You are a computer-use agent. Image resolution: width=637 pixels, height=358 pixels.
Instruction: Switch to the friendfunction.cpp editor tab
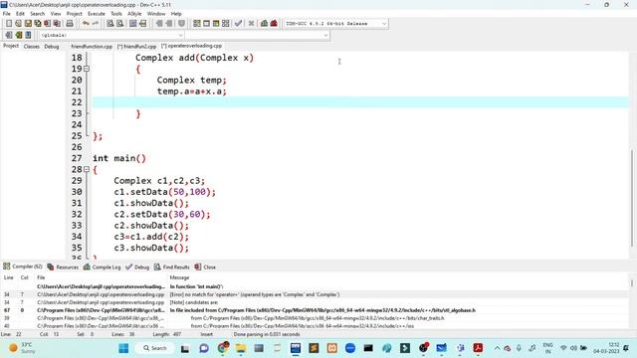(x=92, y=47)
